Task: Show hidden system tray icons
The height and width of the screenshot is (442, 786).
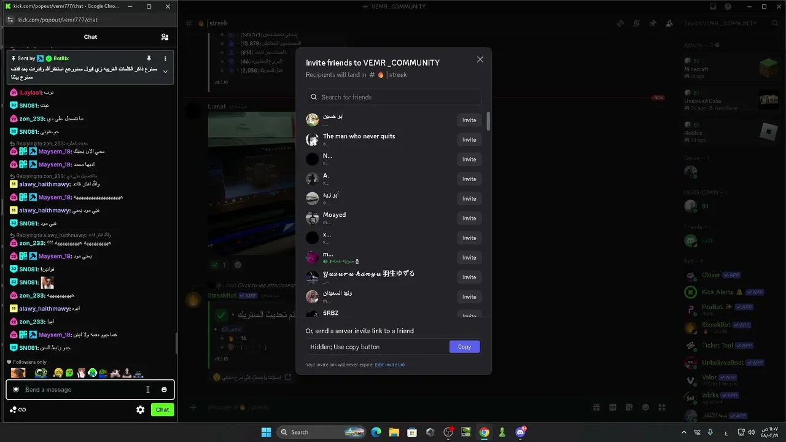Action: [x=683, y=432]
